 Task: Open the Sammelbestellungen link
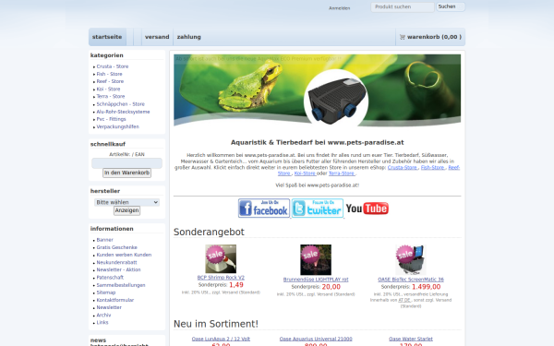click(x=121, y=285)
